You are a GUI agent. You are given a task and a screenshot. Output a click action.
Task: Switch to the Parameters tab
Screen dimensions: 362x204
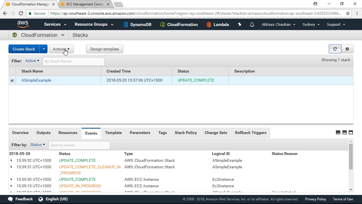click(140, 133)
